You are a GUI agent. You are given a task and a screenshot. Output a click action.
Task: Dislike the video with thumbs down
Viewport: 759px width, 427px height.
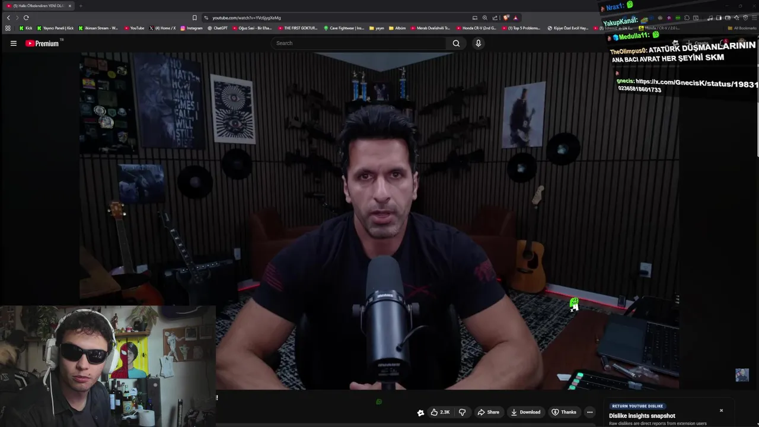463,412
